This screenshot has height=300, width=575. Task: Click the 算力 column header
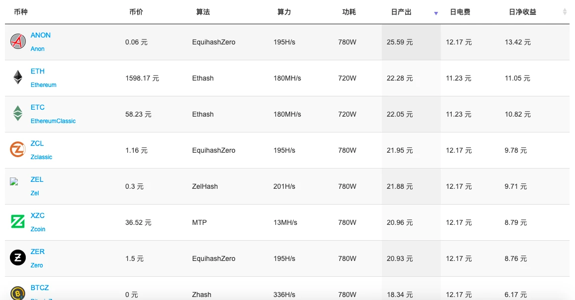pos(284,12)
